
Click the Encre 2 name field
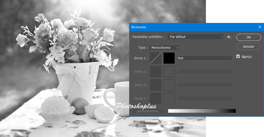(204, 72)
